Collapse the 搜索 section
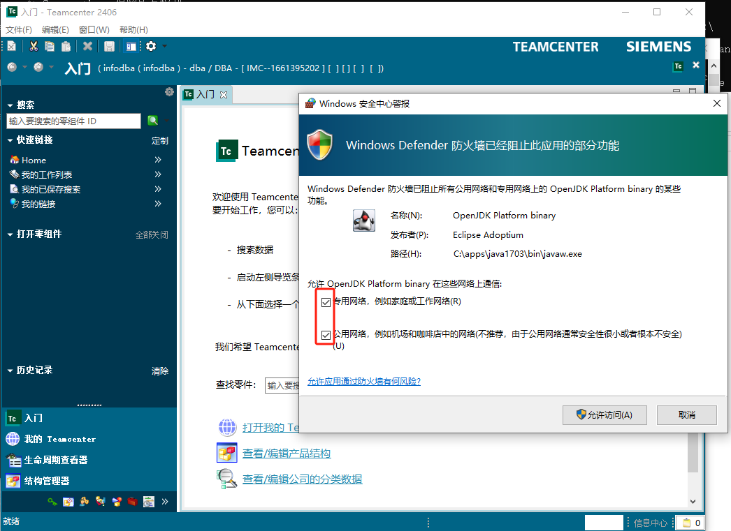The width and height of the screenshot is (731, 531). [x=10, y=105]
